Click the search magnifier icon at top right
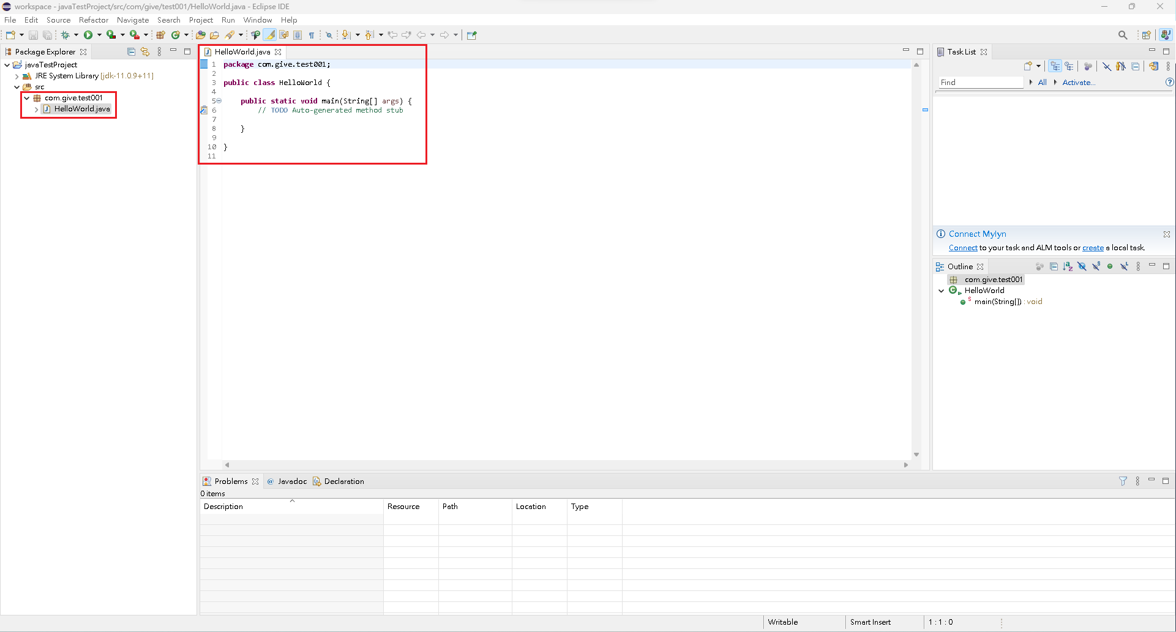1176x632 pixels. click(1123, 35)
